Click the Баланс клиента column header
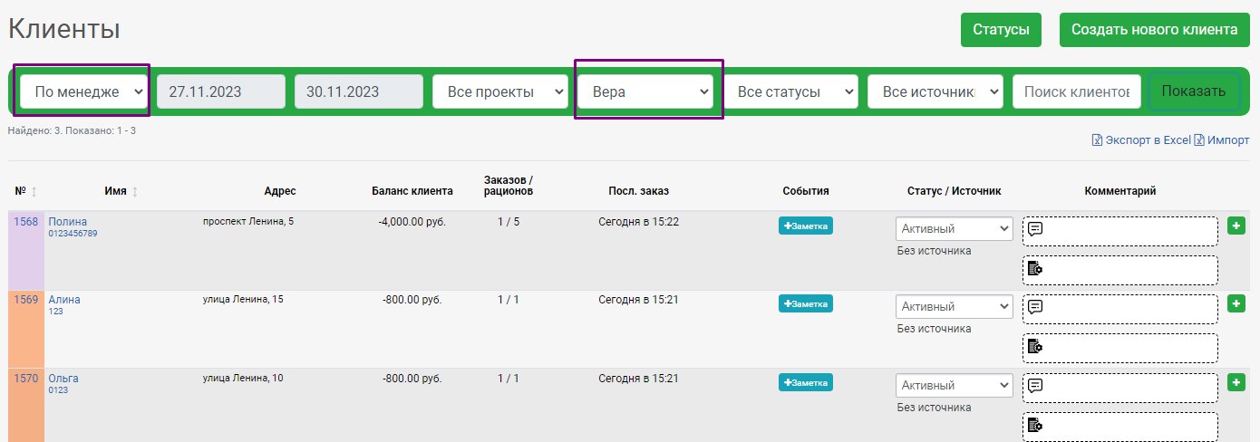1260x442 pixels. [412, 191]
